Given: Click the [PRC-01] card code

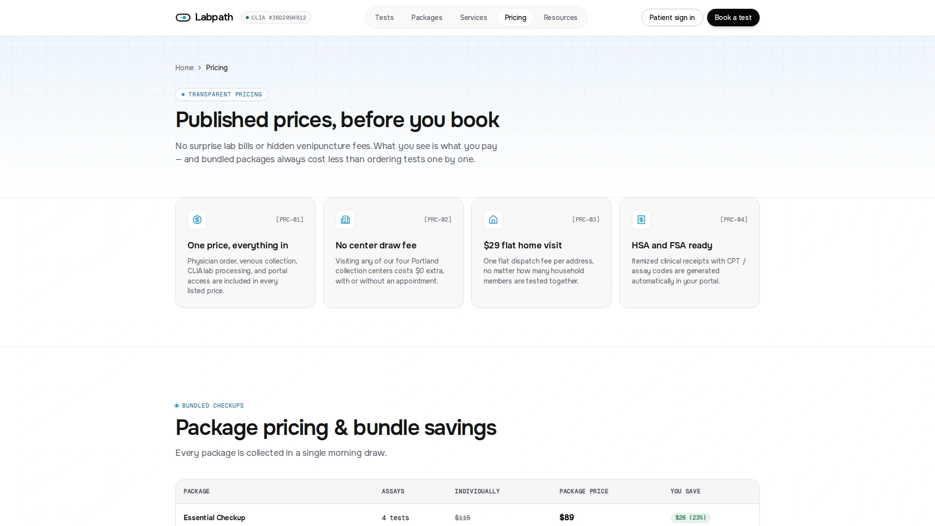Looking at the screenshot, I should tap(290, 220).
